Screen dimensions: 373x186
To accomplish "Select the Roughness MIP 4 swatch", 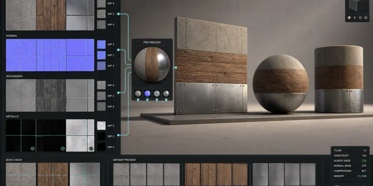I will pos(102,106).
